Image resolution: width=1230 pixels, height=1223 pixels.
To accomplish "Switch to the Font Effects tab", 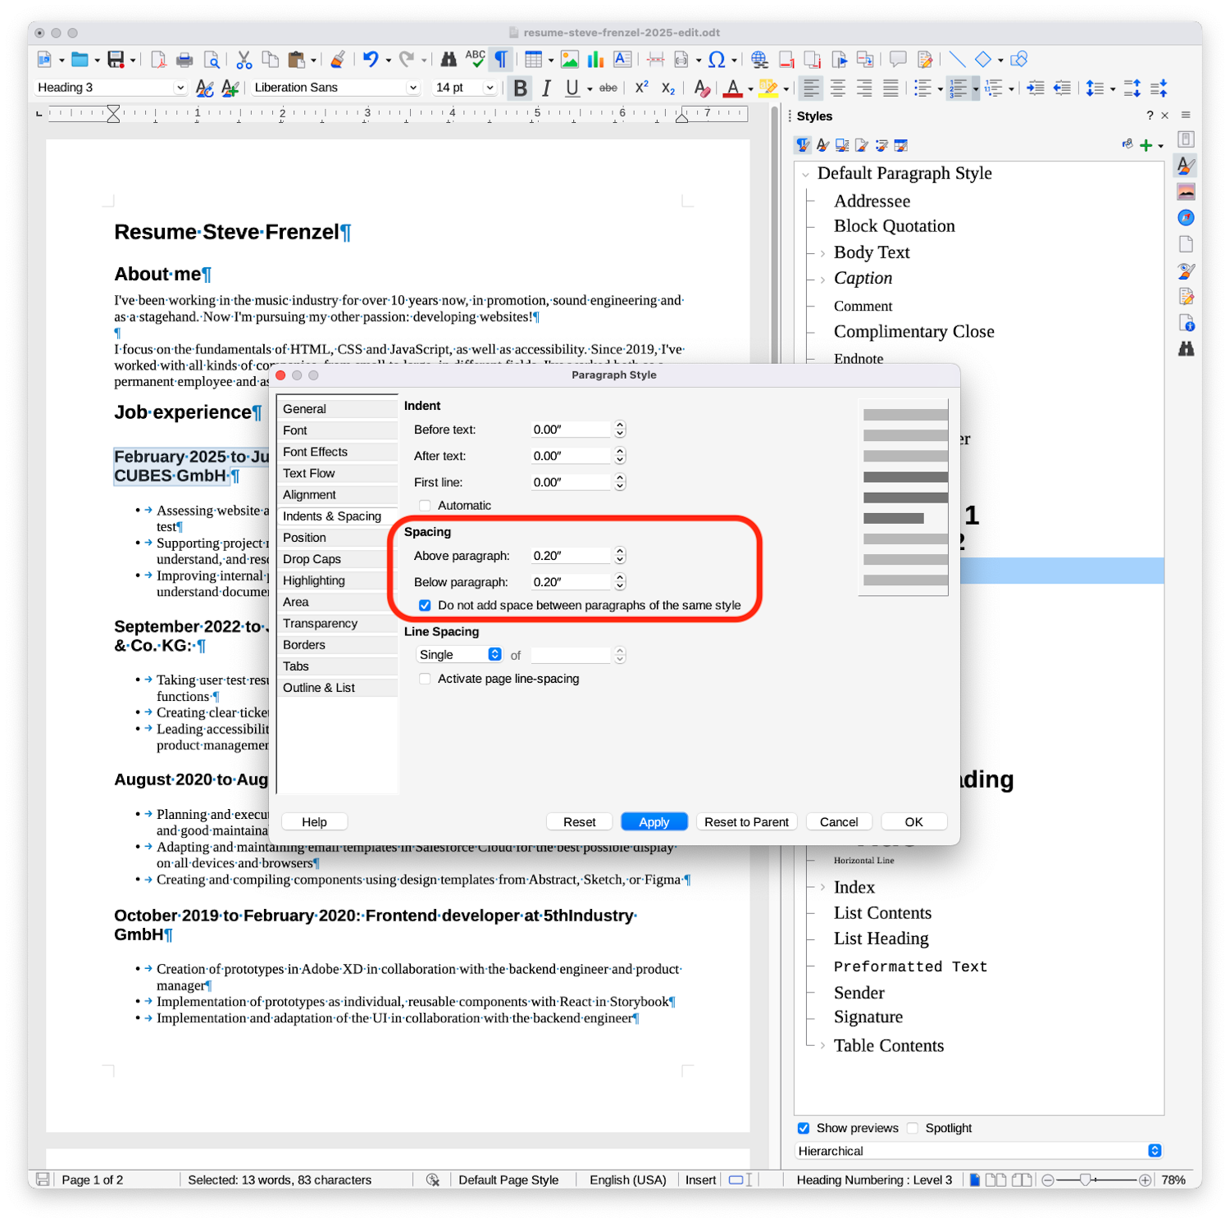I will pyautogui.click(x=316, y=452).
